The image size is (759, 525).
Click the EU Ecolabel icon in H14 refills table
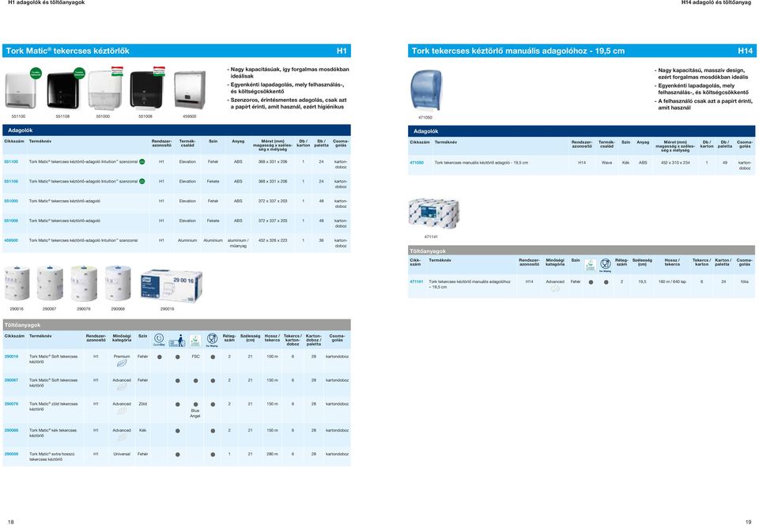coord(590,265)
